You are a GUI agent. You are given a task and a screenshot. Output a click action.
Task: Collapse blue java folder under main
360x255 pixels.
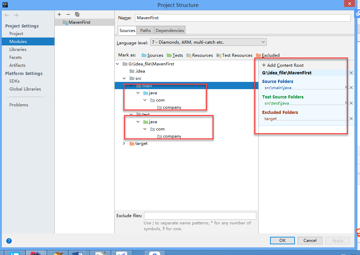[x=138, y=93]
